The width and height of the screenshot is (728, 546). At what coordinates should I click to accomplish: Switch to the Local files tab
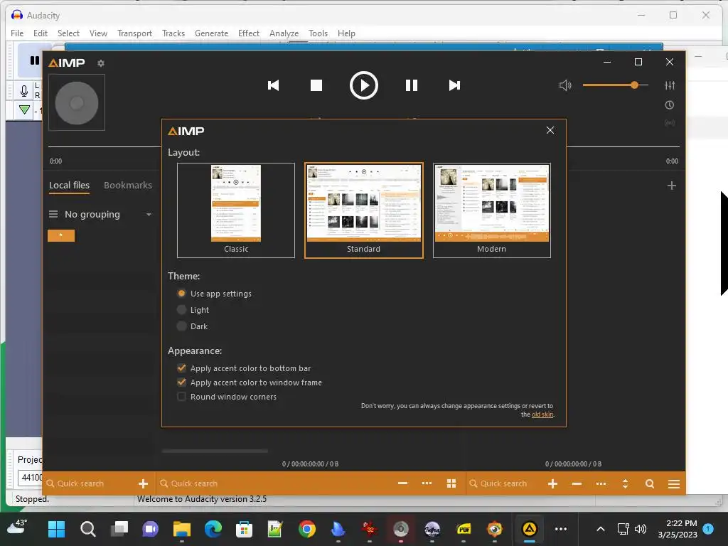click(69, 185)
